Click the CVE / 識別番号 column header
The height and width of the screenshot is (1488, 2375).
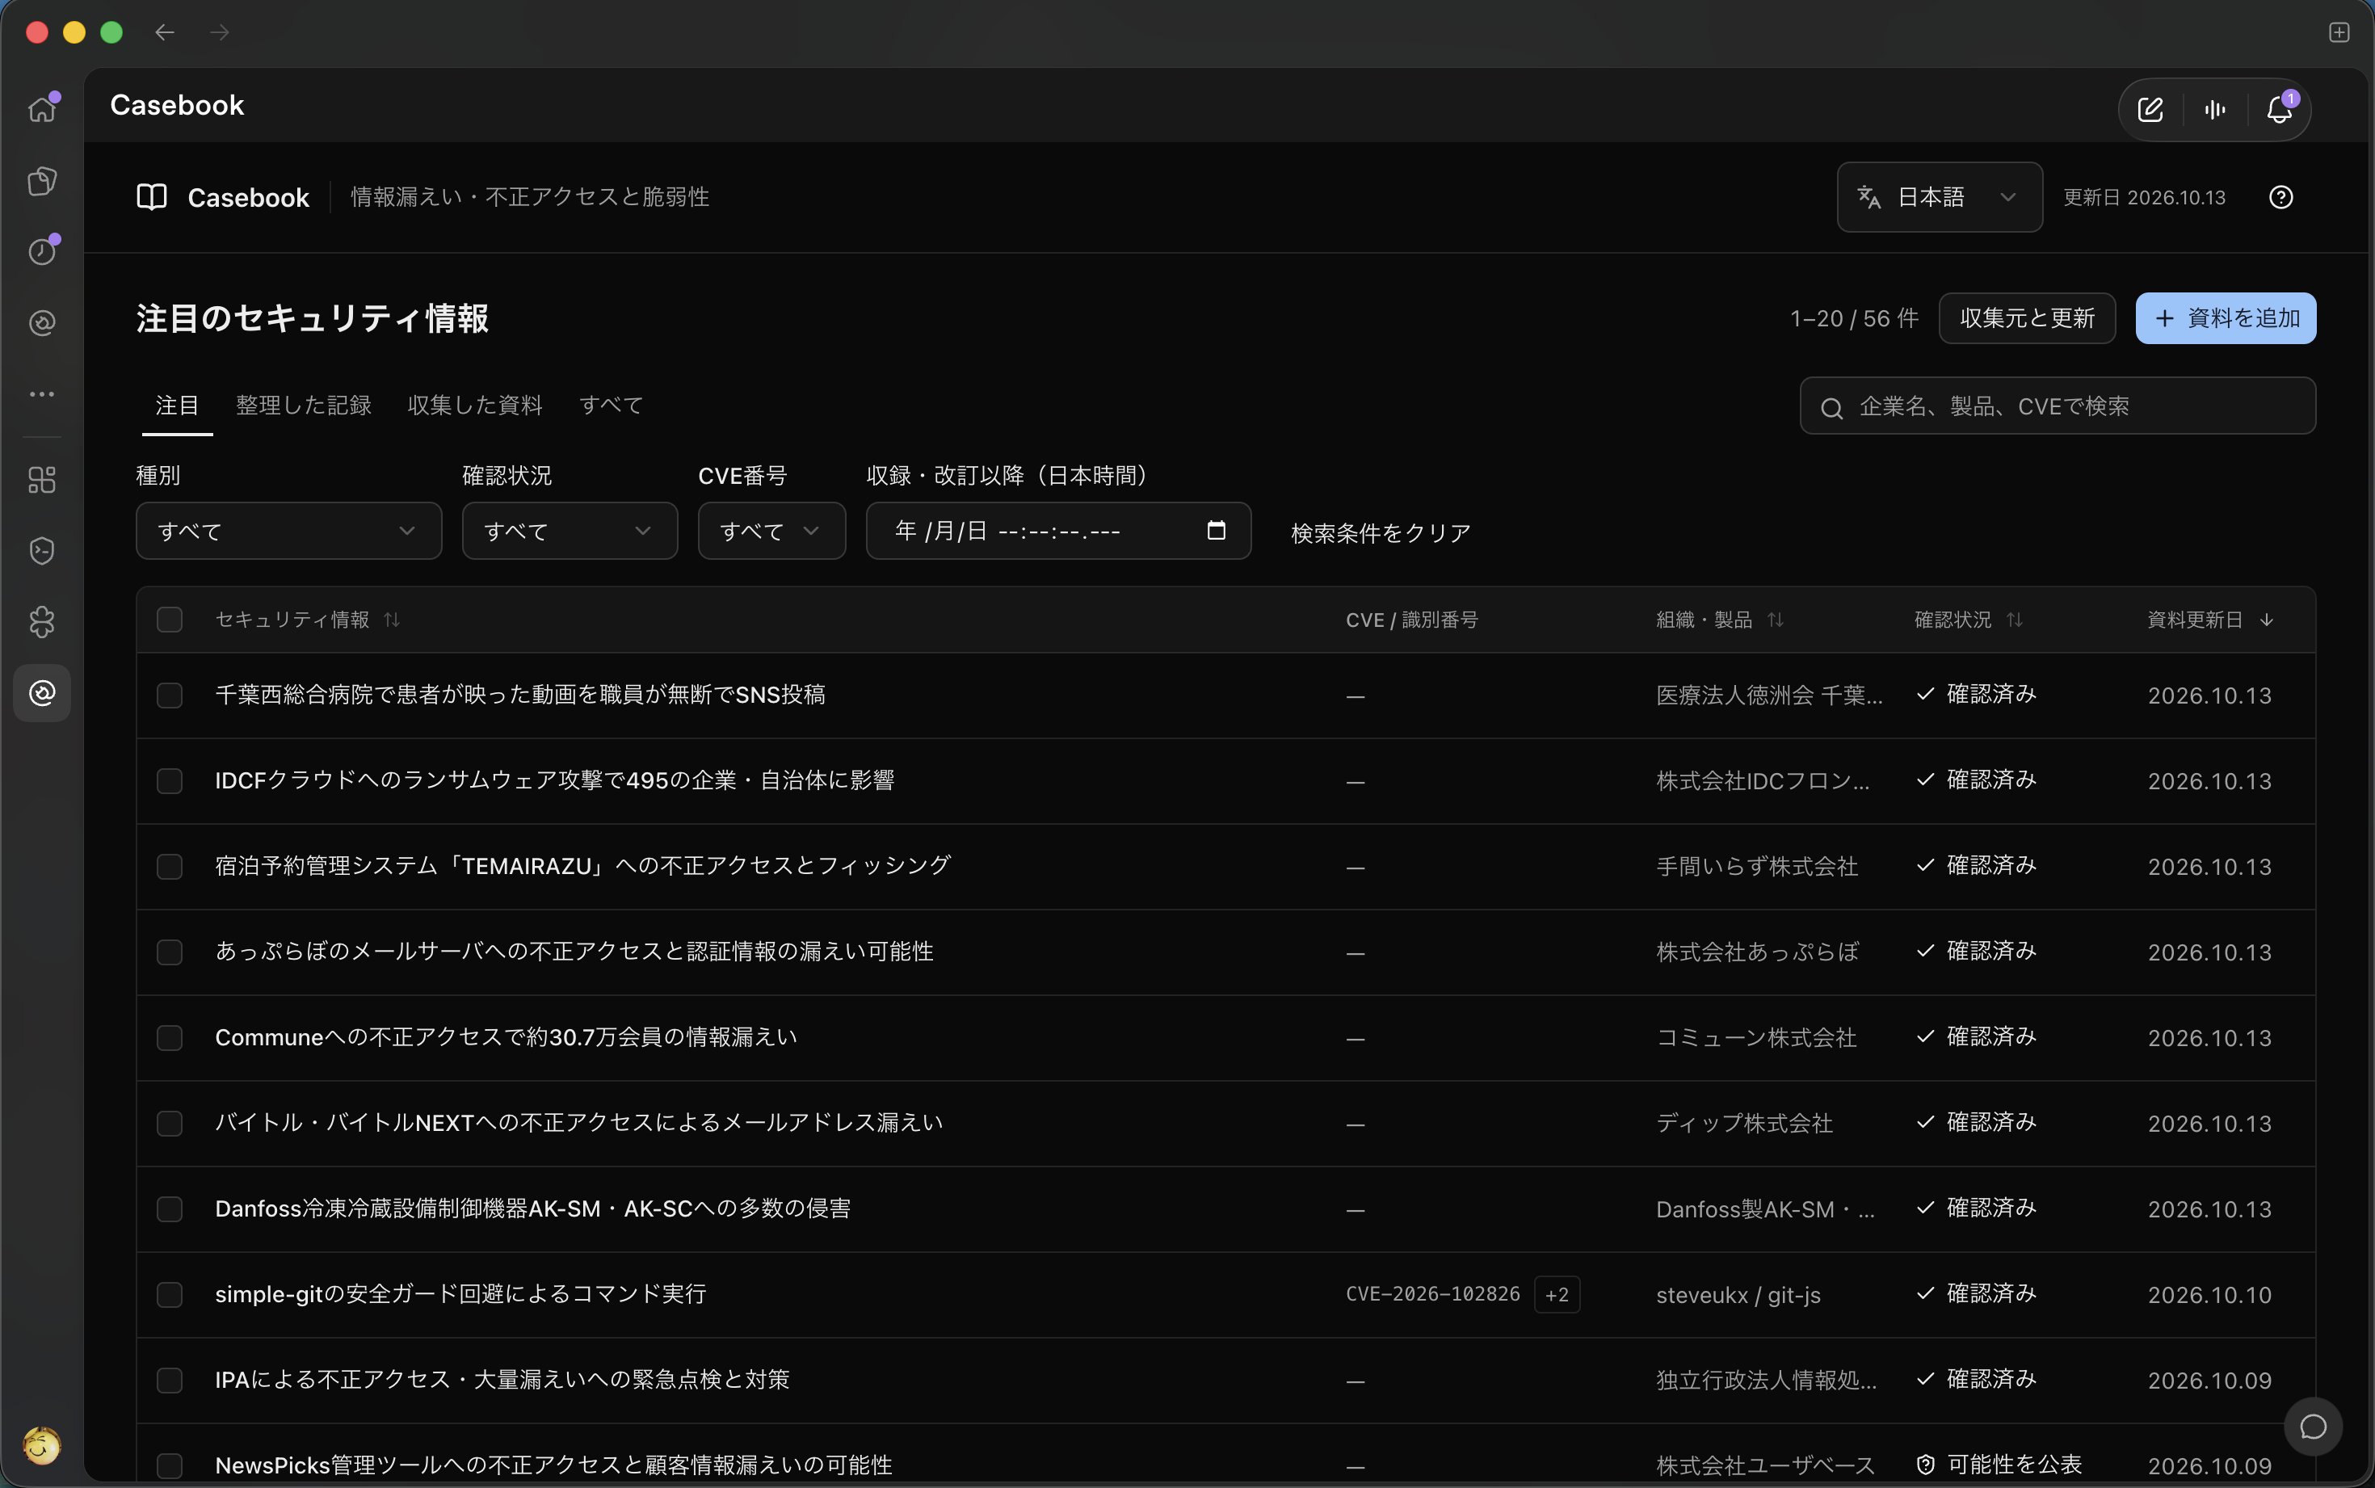[x=1412, y=619]
